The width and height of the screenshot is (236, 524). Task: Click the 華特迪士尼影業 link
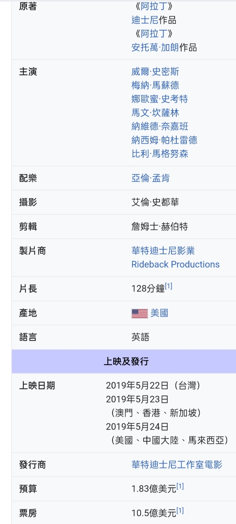[163, 251]
